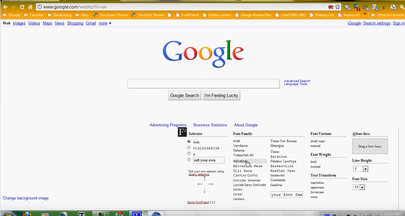The height and width of the screenshot is (216, 405).
Task: Click the Change background image link
Action: pos(26,198)
